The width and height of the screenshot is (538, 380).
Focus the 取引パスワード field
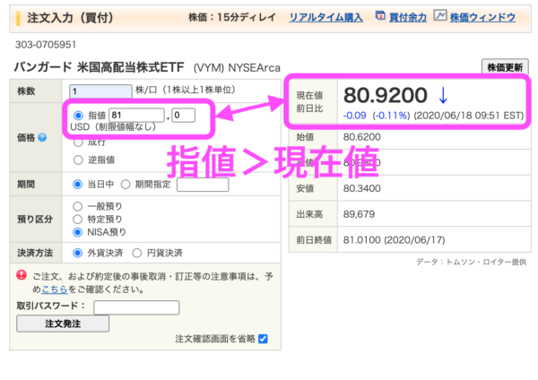pos(136,307)
